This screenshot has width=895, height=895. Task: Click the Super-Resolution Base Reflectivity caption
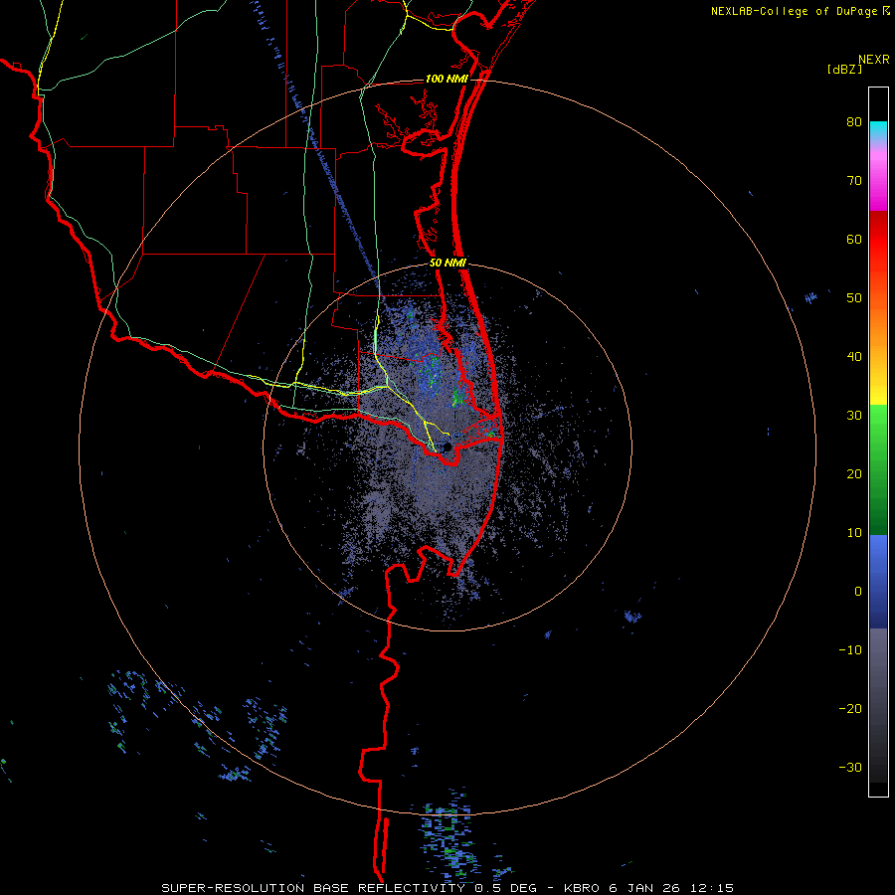point(447,888)
